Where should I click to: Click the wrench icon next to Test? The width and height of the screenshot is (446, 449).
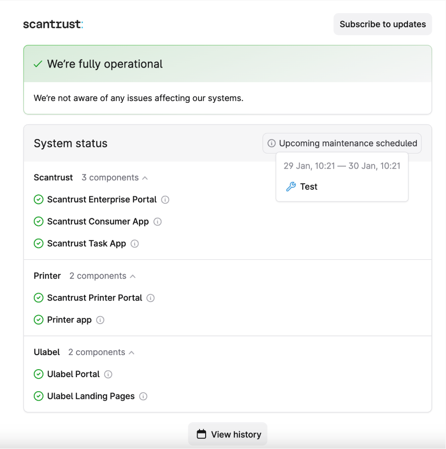[x=291, y=187]
